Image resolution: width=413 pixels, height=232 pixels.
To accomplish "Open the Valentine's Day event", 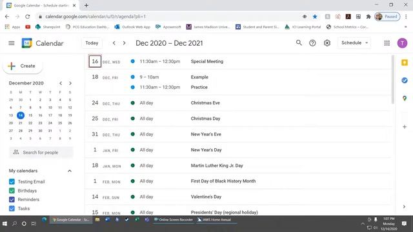I will 206,197.
